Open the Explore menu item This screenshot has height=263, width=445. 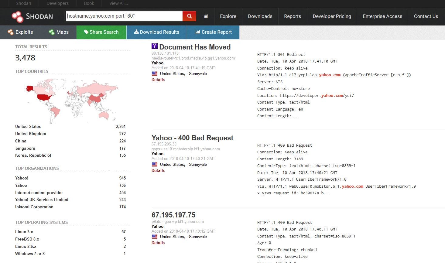click(228, 16)
